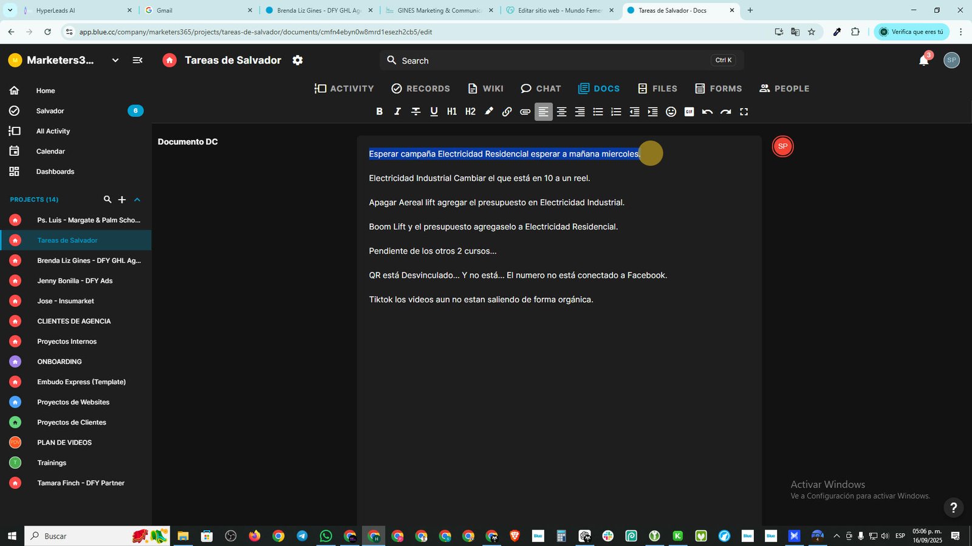The height and width of the screenshot is (546, 972).
Task: Insert a link with the chain icon
Action: (507, 112)
